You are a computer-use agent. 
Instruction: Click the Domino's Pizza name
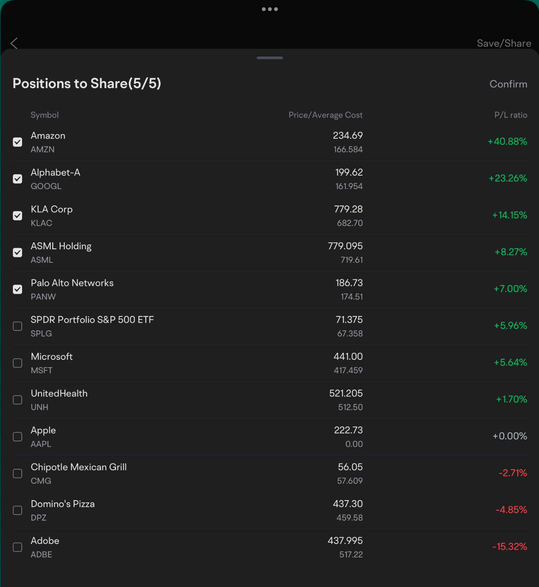point(63,504)
